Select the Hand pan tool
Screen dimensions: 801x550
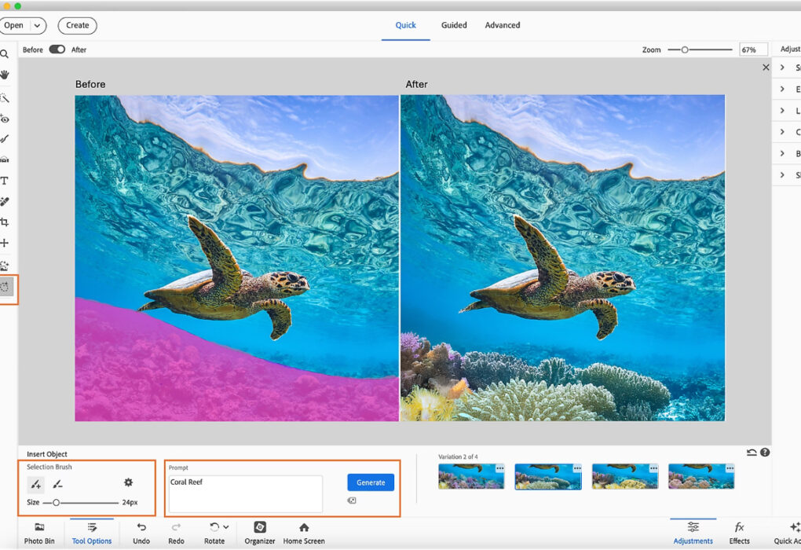coord(5,75)
